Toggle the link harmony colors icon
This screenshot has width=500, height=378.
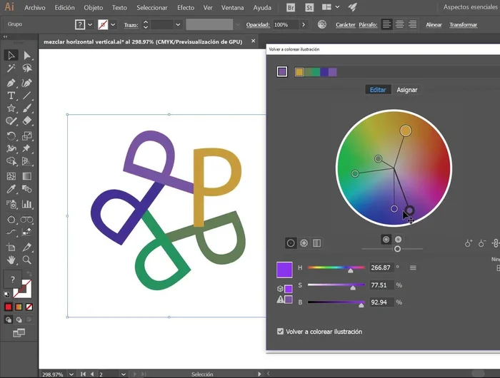pos(497,243)
